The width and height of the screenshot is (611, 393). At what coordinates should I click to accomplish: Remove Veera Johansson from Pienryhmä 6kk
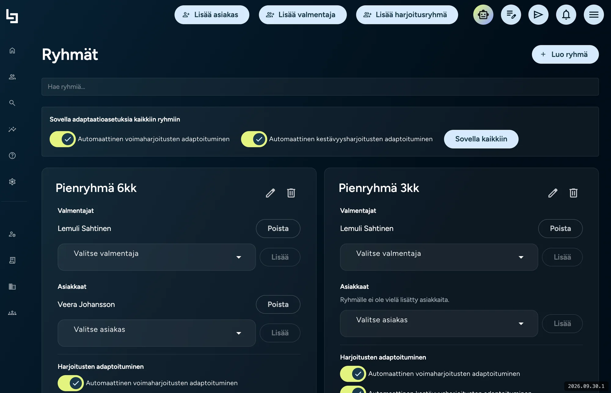point(278,304)
